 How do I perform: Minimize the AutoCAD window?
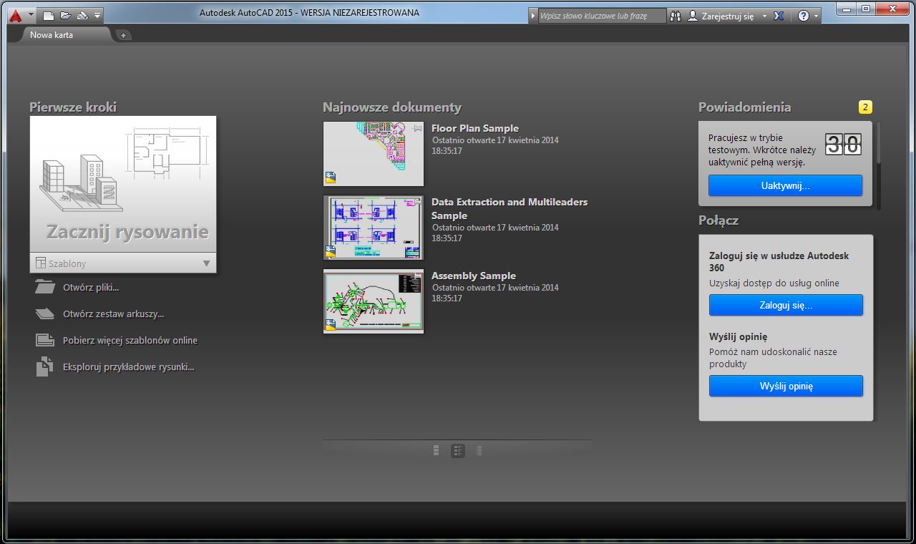pyautogui.click(x=847, y=9)
